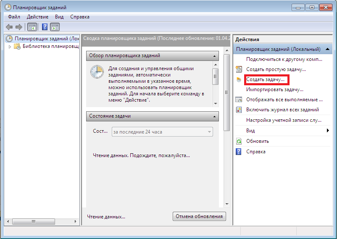Click the Создать простую задачу icon
337x239 pixels.
[x=239, y=69]
